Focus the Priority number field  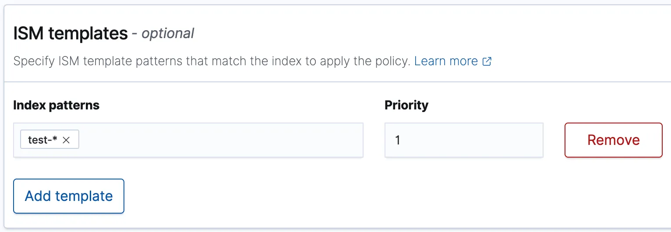coord(464,140)
